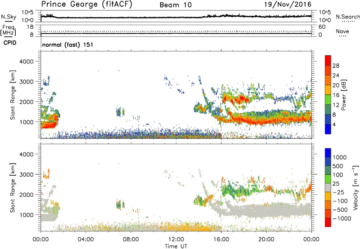Click the 08:00 time axis label
The image size is (360, 249).
[x=131, y=240]
